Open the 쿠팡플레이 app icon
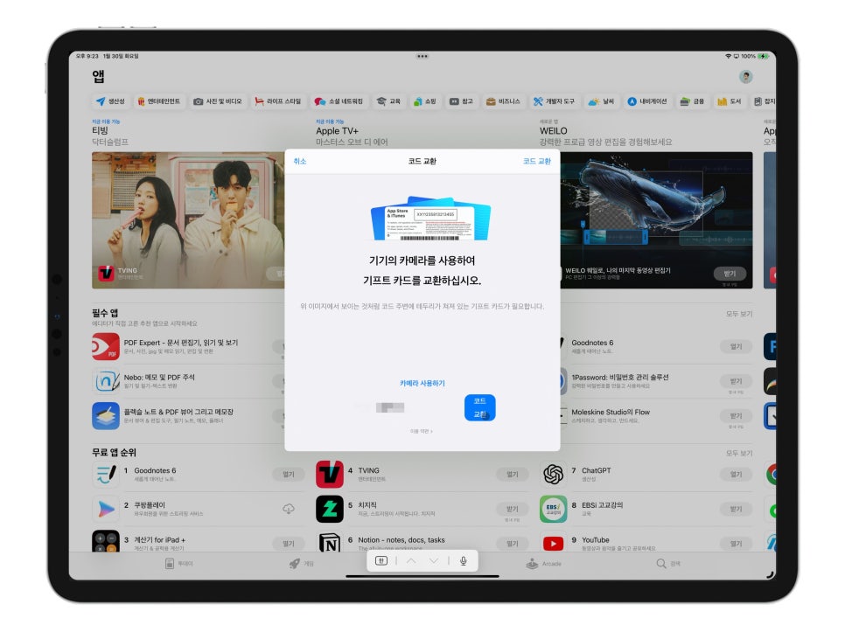Screen dimensions: 845x632 (x=106, y=510)
